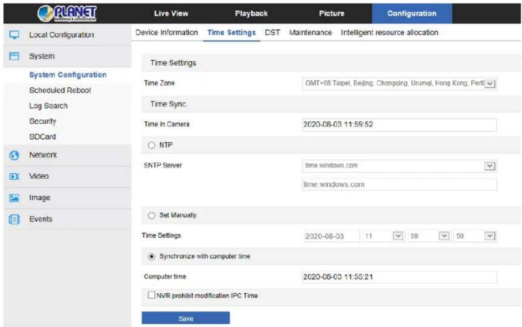Open the minute dropdown showing 59
The height and width of the screenshot is (327, 522).
click(429, 236)
